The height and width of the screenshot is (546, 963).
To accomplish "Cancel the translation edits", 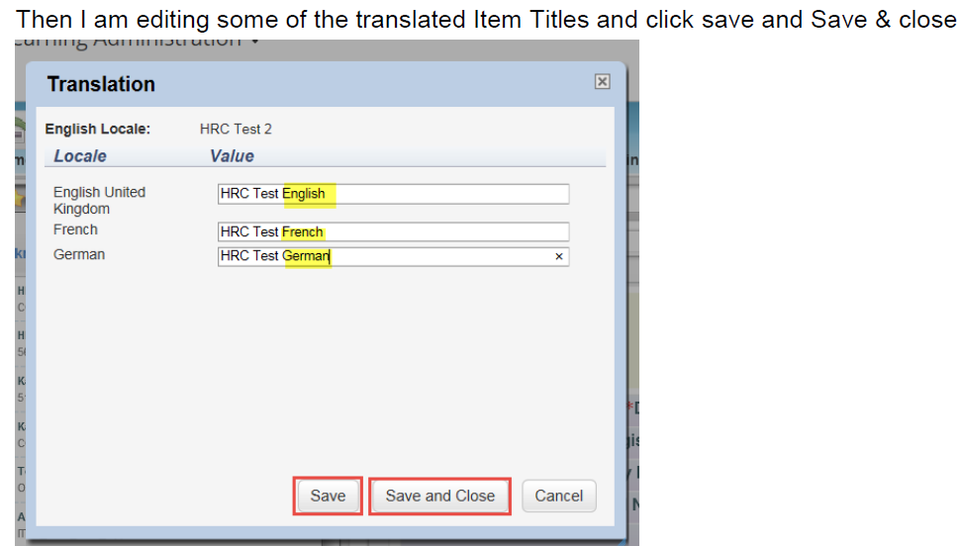I will coord(559,496).
